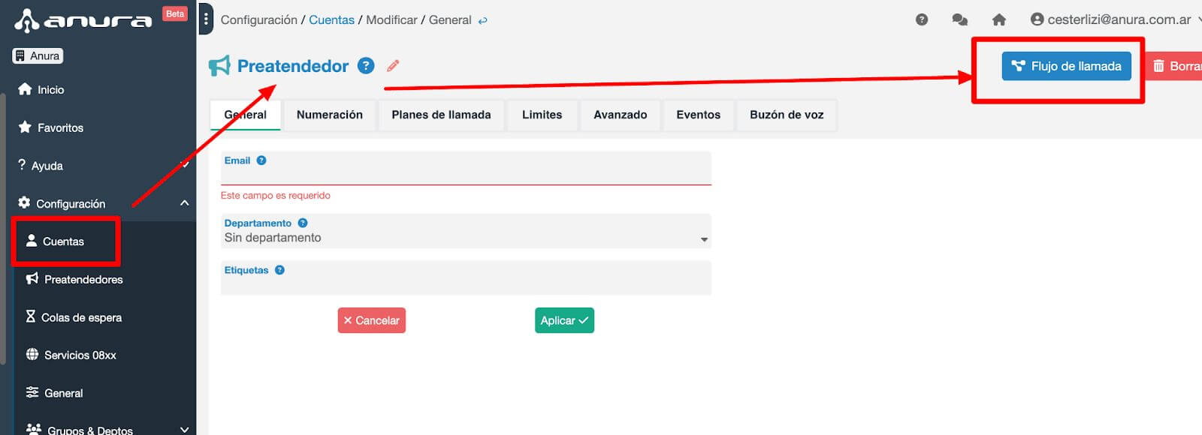
Task: Open the Buzón de voz tab
Action: coord(787,115)
